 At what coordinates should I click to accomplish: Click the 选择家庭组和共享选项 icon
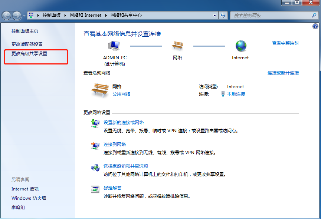click(x=95, y=167)
